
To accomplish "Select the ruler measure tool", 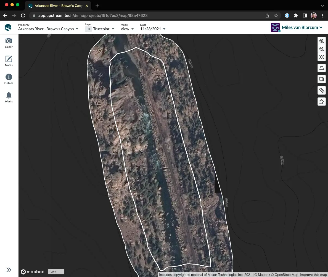I will [322, 90].
